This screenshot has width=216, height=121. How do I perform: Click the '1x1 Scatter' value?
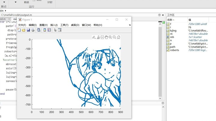(195, 37)
